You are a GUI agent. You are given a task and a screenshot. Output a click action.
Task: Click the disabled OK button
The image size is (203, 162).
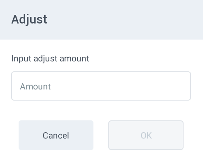click(146, 135)
